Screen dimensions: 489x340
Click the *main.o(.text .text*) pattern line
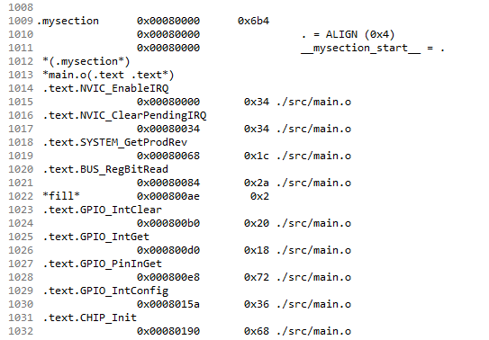point(108,75)
